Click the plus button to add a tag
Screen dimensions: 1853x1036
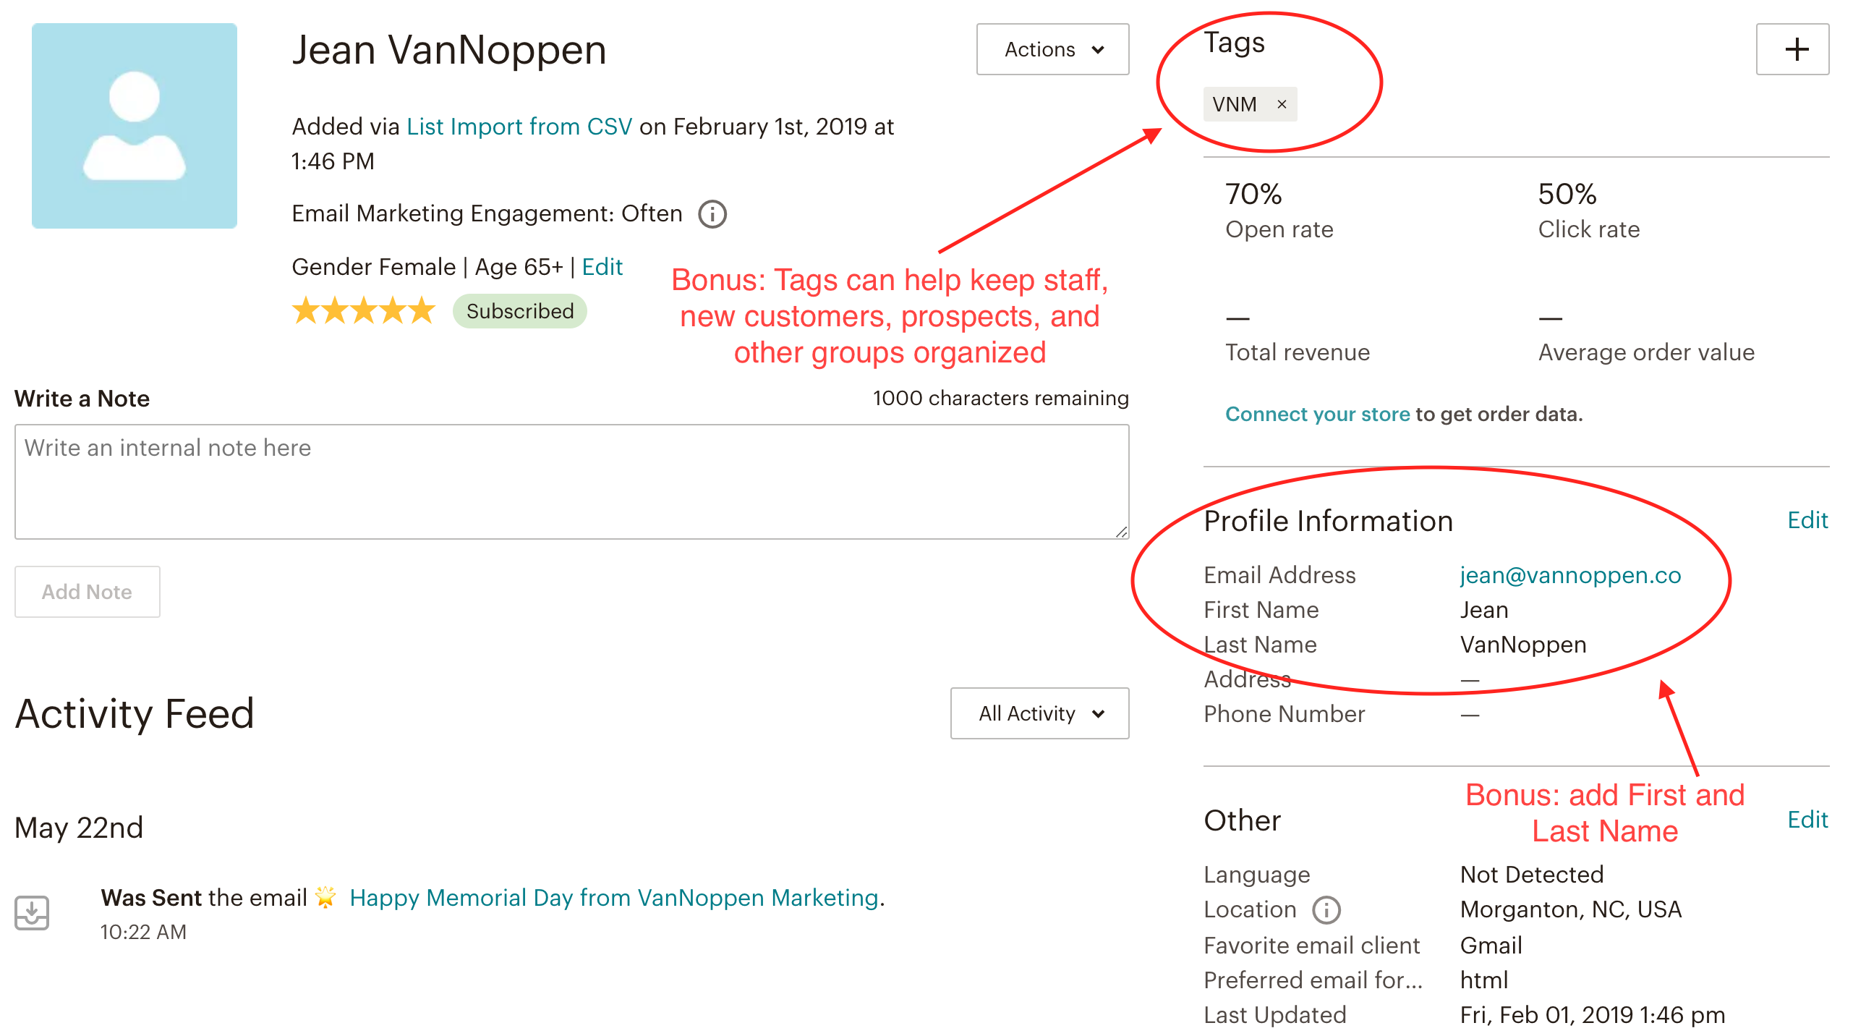click(x=1792, y=49)
